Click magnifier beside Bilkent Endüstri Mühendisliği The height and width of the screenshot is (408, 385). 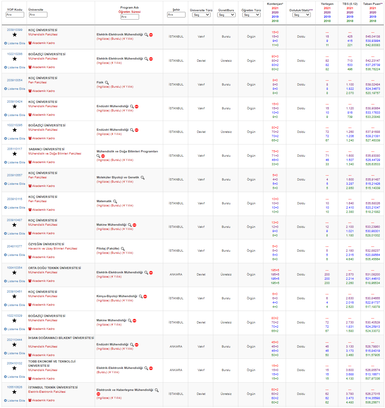(132, 345)
